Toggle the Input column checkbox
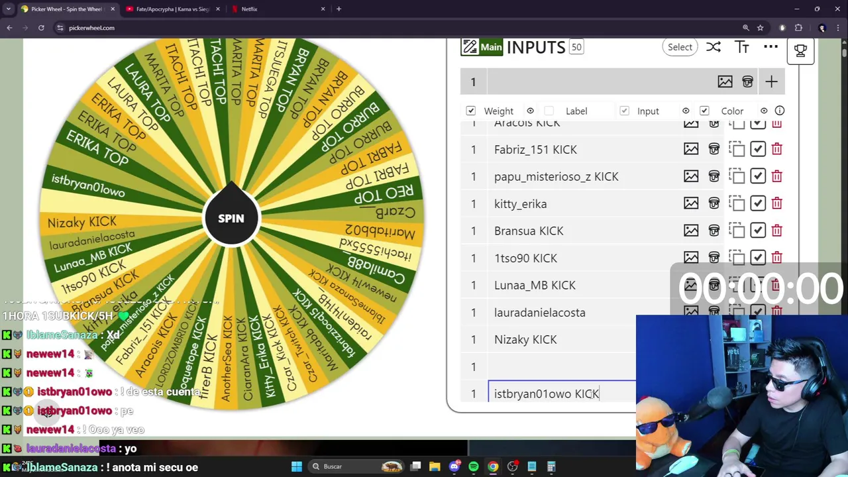The width and height of the screenshot is (848, 477). 624,111
